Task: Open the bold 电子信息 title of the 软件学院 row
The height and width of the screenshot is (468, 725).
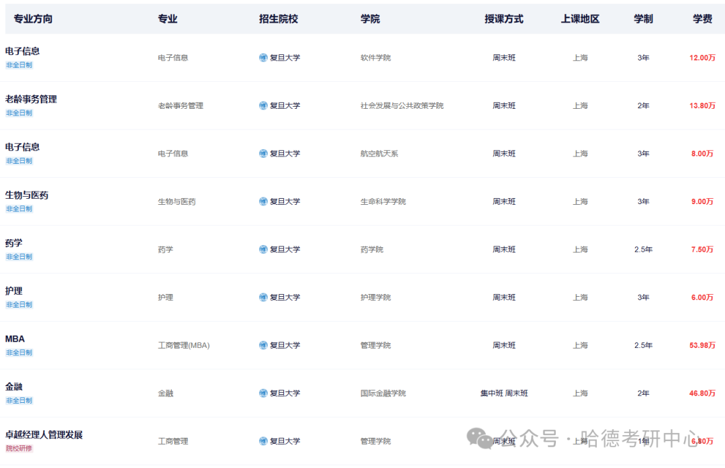Action: pos(22,51)
